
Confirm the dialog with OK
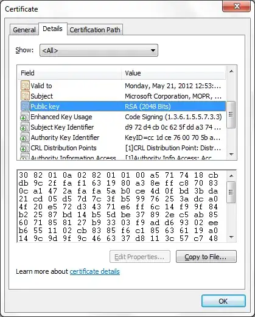[x=223, y=301]
